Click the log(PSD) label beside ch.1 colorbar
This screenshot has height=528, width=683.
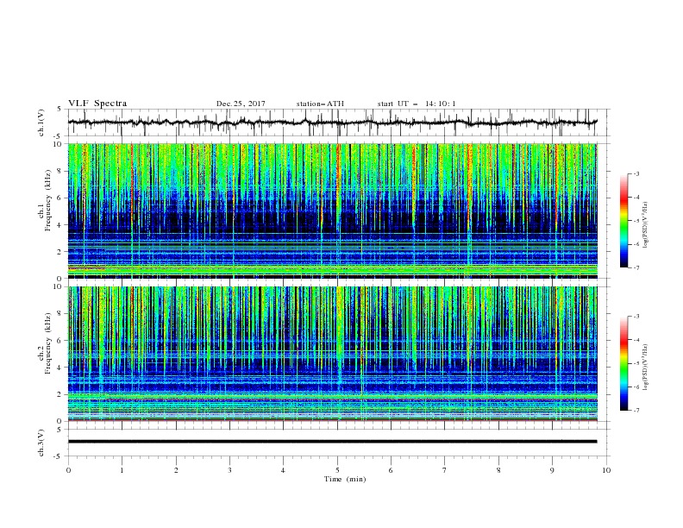pos(646,225)
